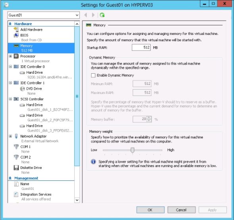234x220 pixels.
Task: Click the IDE Controller 0 icon
Action: point(16,67)
